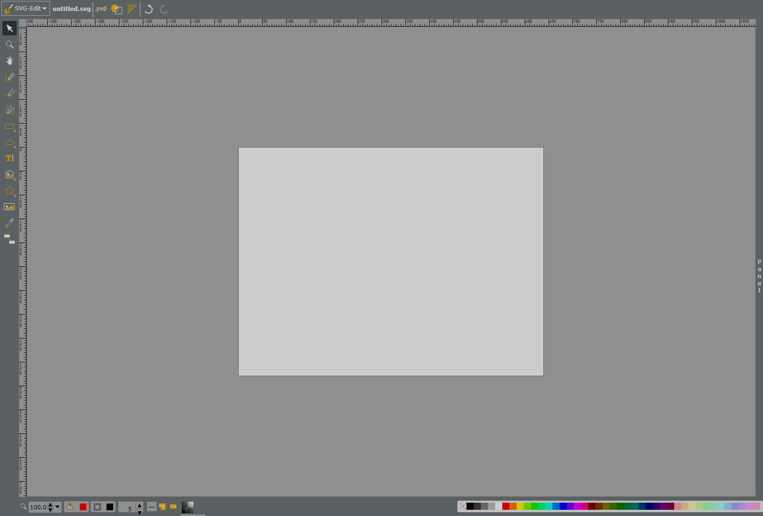
Task: Click the zoom level stepper arrows
Action: click(x=50, y=507)
